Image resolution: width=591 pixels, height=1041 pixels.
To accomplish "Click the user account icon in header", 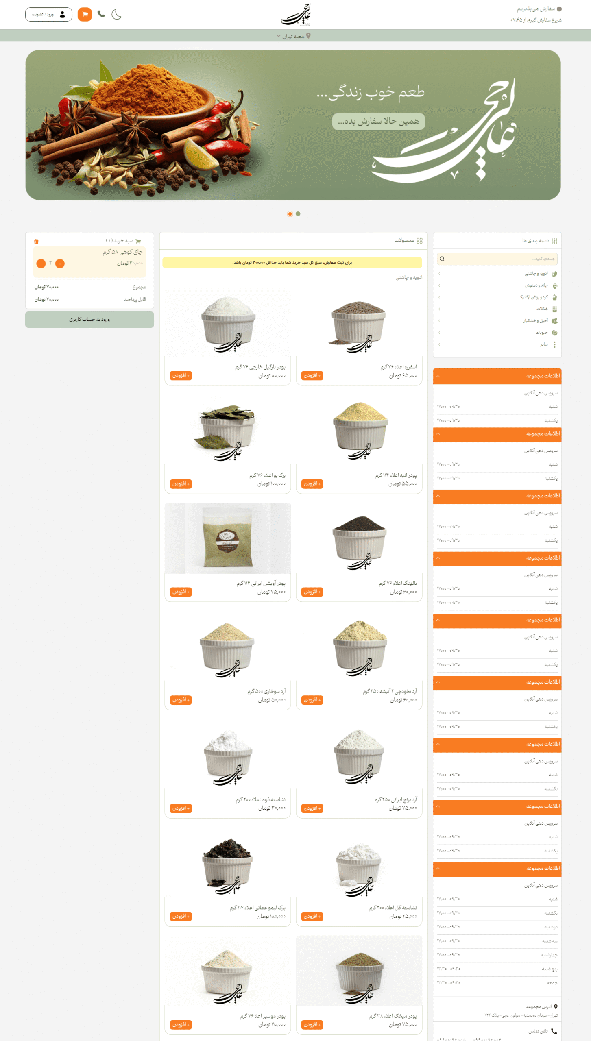I will pos(62,15).
